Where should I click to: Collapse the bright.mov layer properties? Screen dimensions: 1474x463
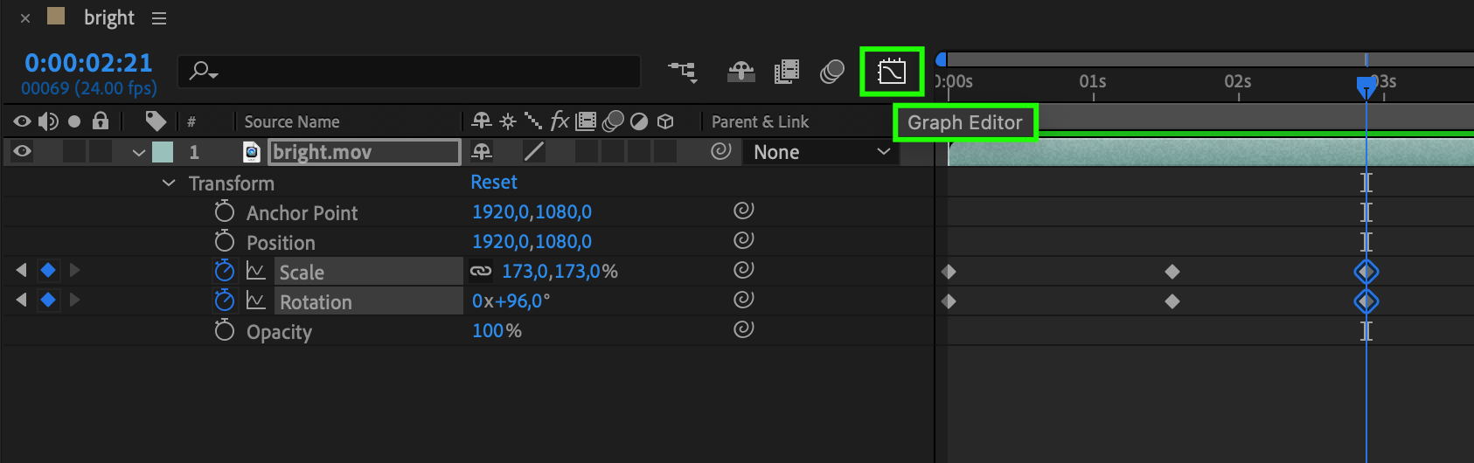pyautogui.click(x=138, y=153)
